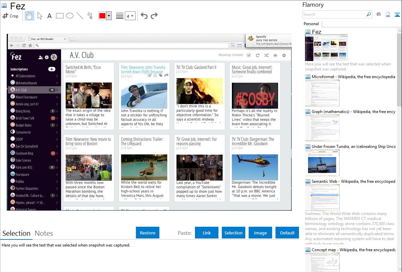Open the Boing Boing subscription

point(34,111)
